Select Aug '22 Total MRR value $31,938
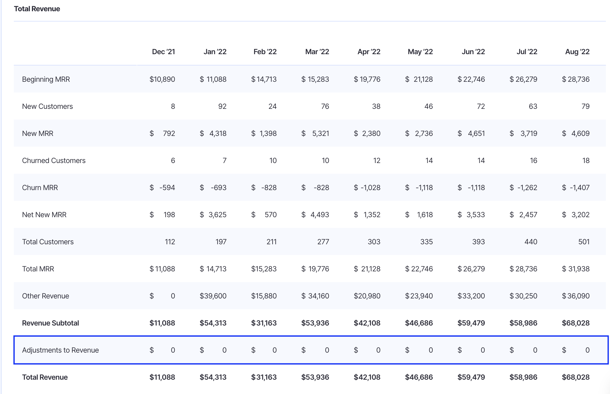610x394 pixels. [x=575, y=269]
